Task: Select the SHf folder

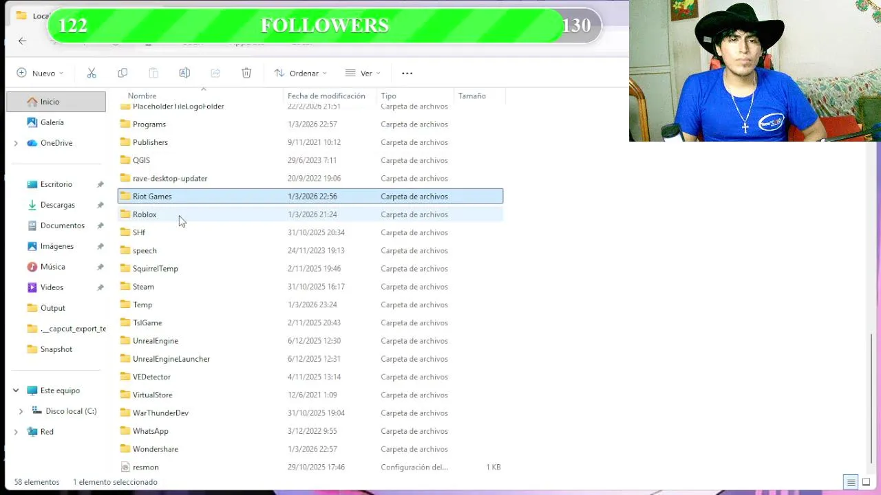Action: (310, 232)
